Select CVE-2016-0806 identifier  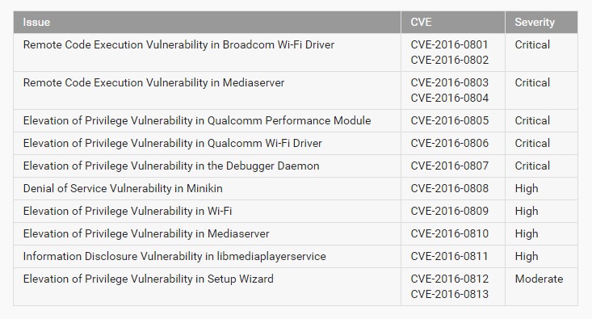click(449, 143)
